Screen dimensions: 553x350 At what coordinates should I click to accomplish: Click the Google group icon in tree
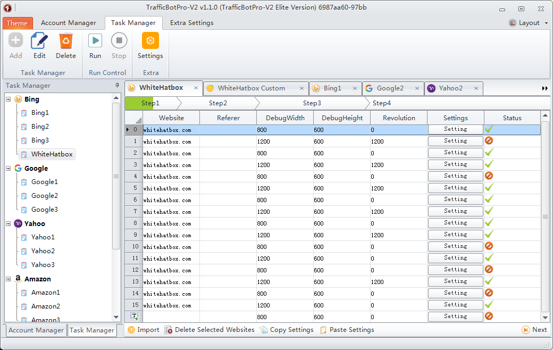pyautogui.click(x=18, y=168)
